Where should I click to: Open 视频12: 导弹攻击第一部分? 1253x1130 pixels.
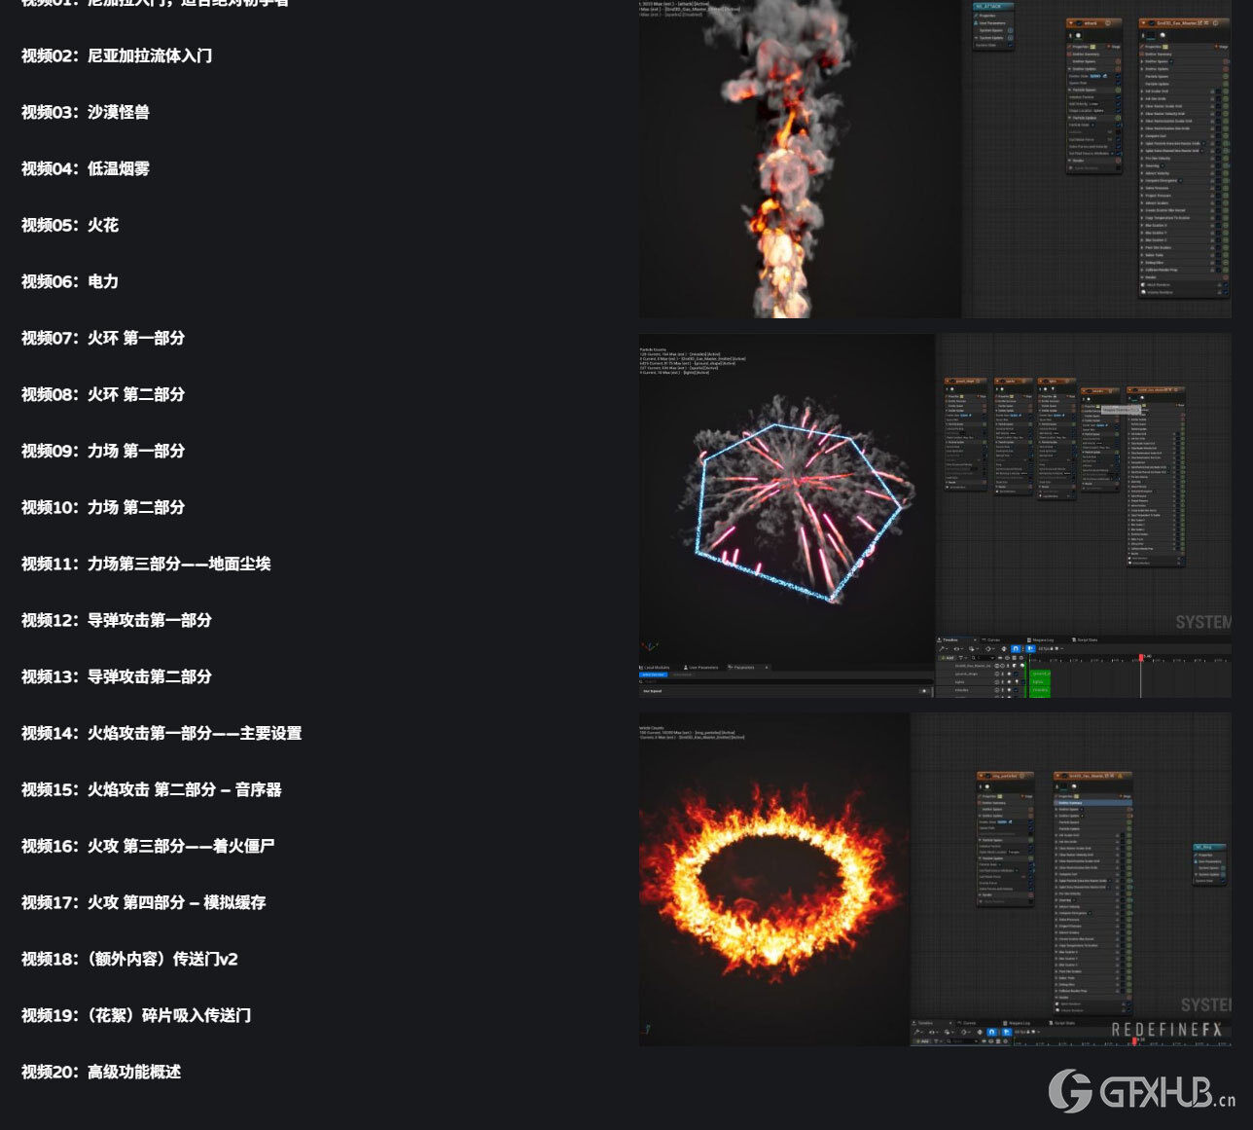point(117,620)
